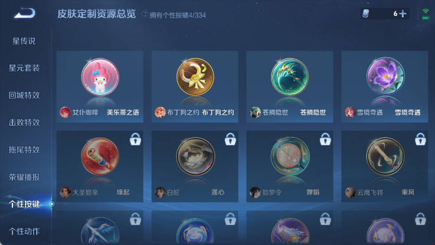Choose the 苍鳞隐世 teal button icon

pos(290,77)
